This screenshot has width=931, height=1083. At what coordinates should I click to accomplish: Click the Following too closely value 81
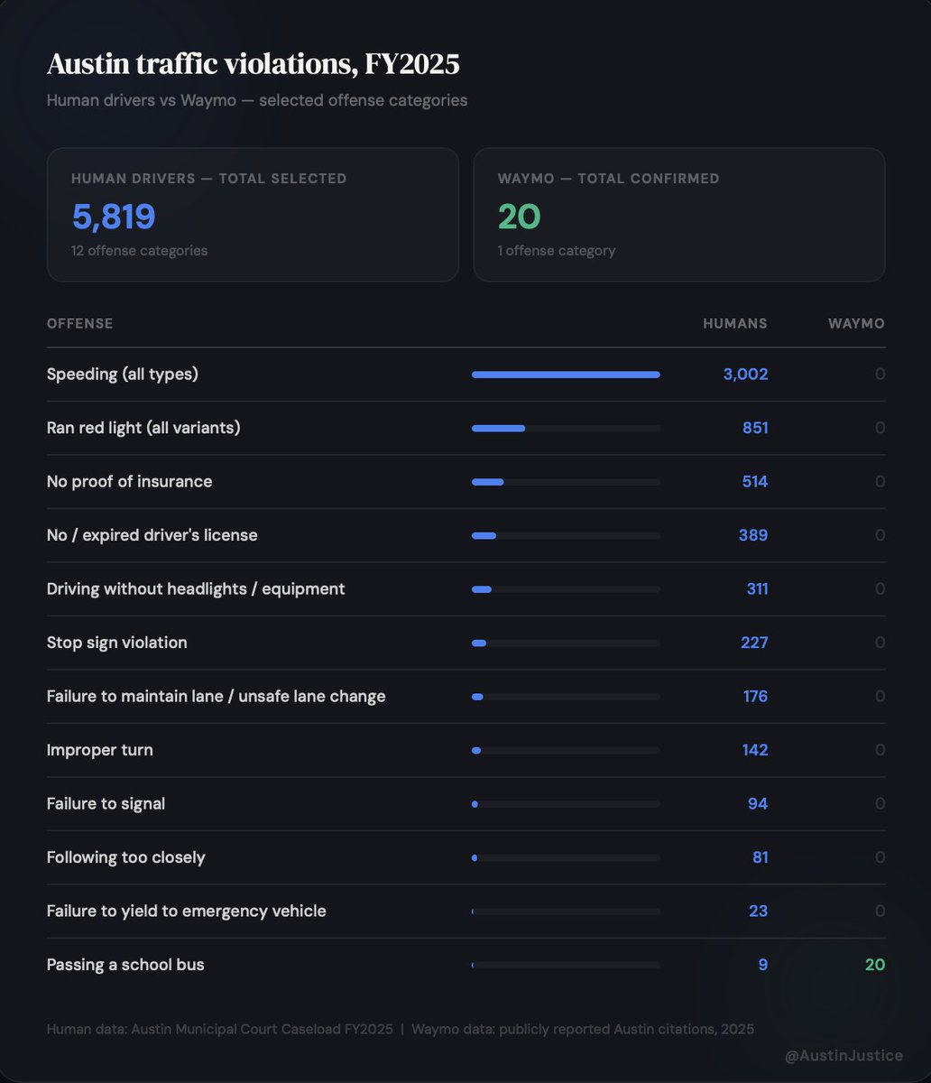(760, 857)
